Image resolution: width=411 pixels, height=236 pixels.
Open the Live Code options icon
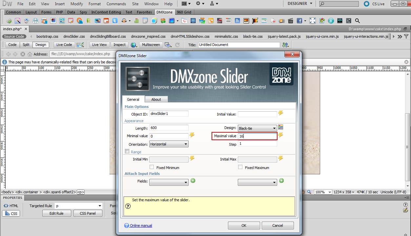(x=80, y=45)
